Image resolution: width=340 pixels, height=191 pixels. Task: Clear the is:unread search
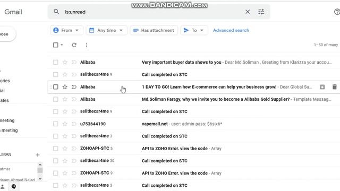coord(248,12)
